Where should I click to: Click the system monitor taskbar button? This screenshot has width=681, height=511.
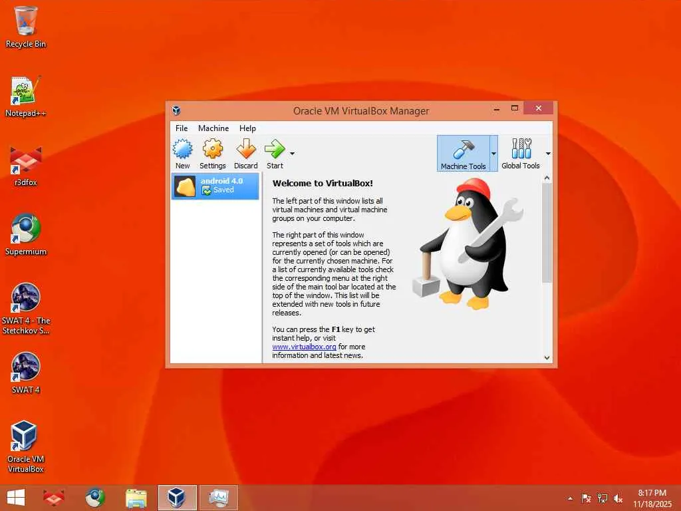click(218, 498)
